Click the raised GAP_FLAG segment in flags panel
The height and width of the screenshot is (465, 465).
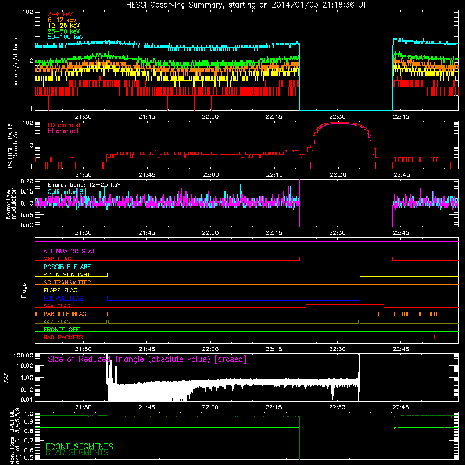[346, 257]
